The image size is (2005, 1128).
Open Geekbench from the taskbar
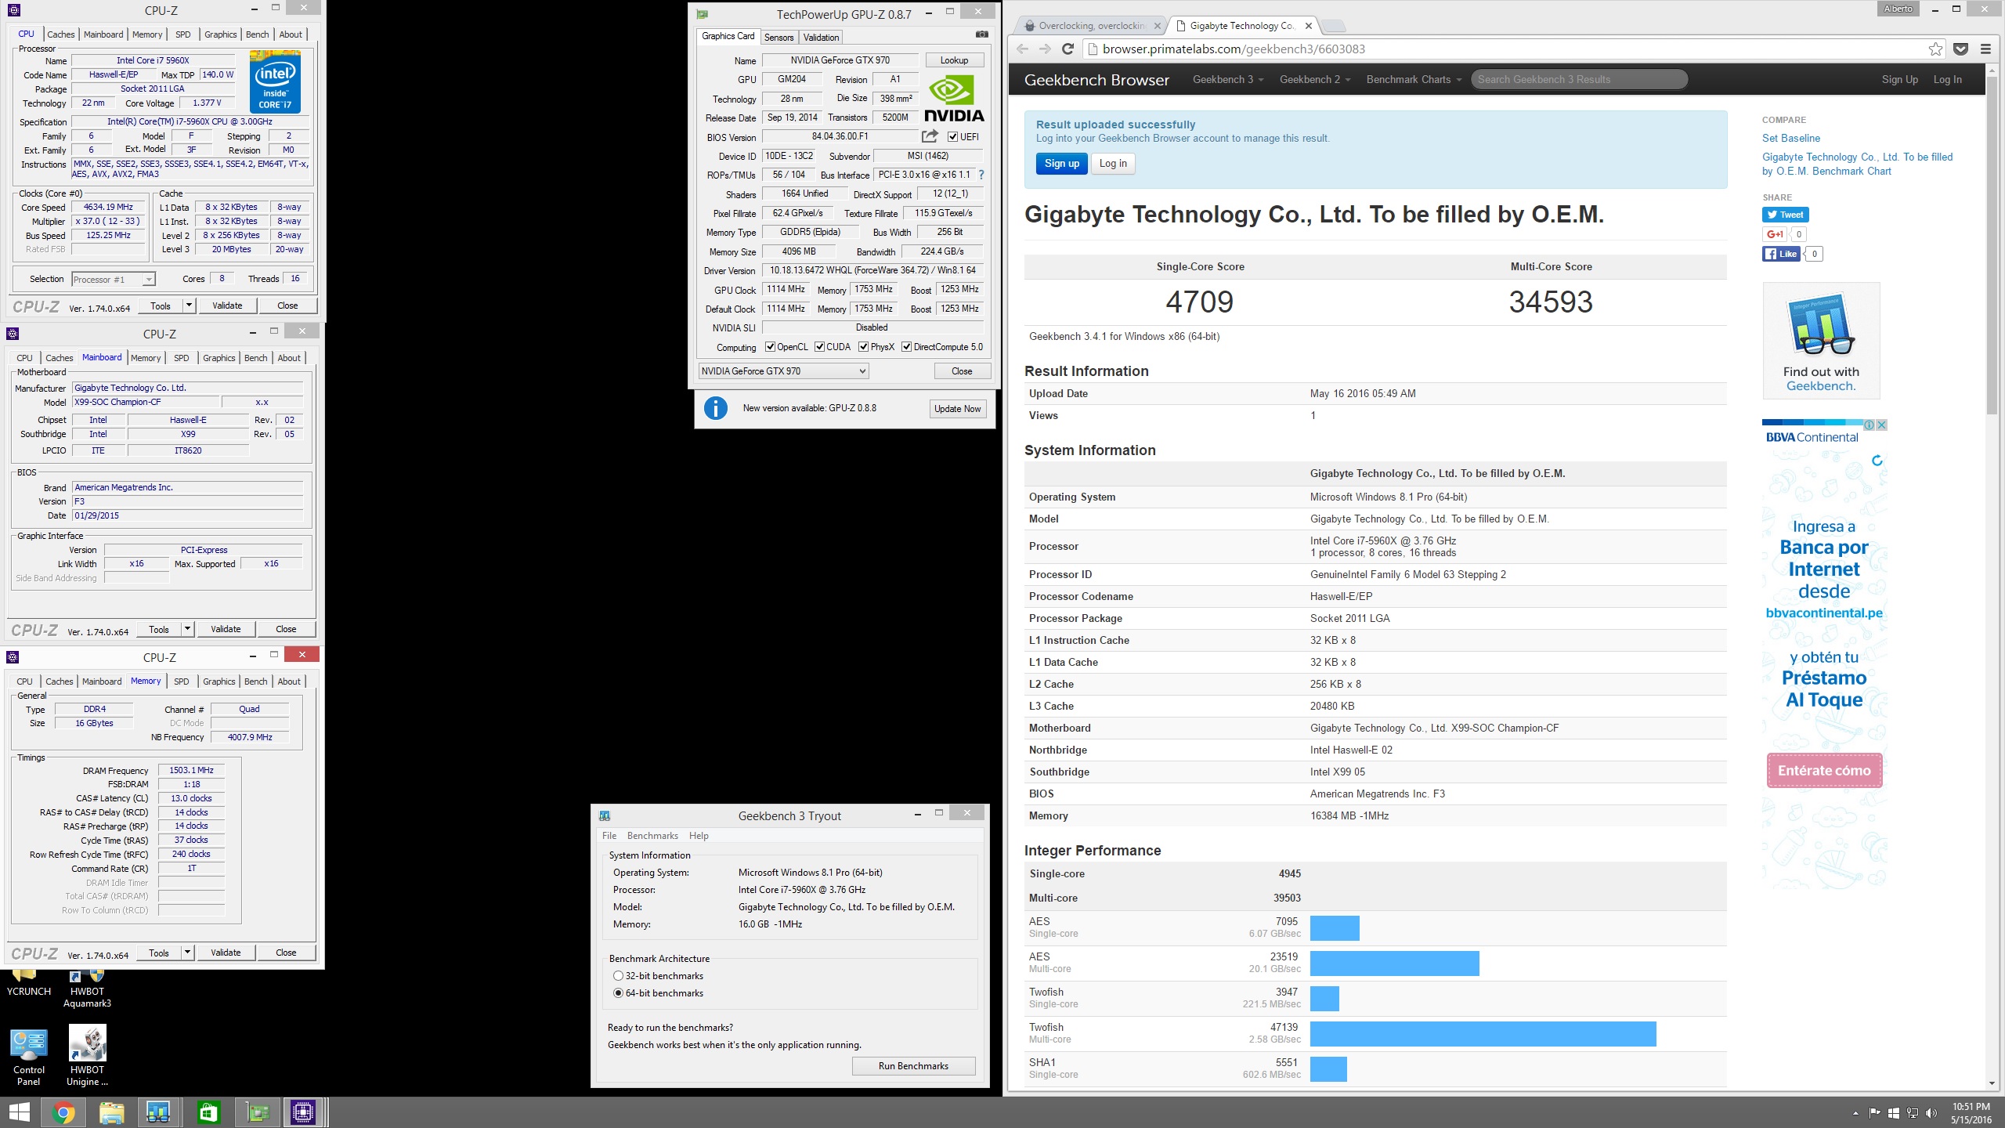(x=159, y=1112)
